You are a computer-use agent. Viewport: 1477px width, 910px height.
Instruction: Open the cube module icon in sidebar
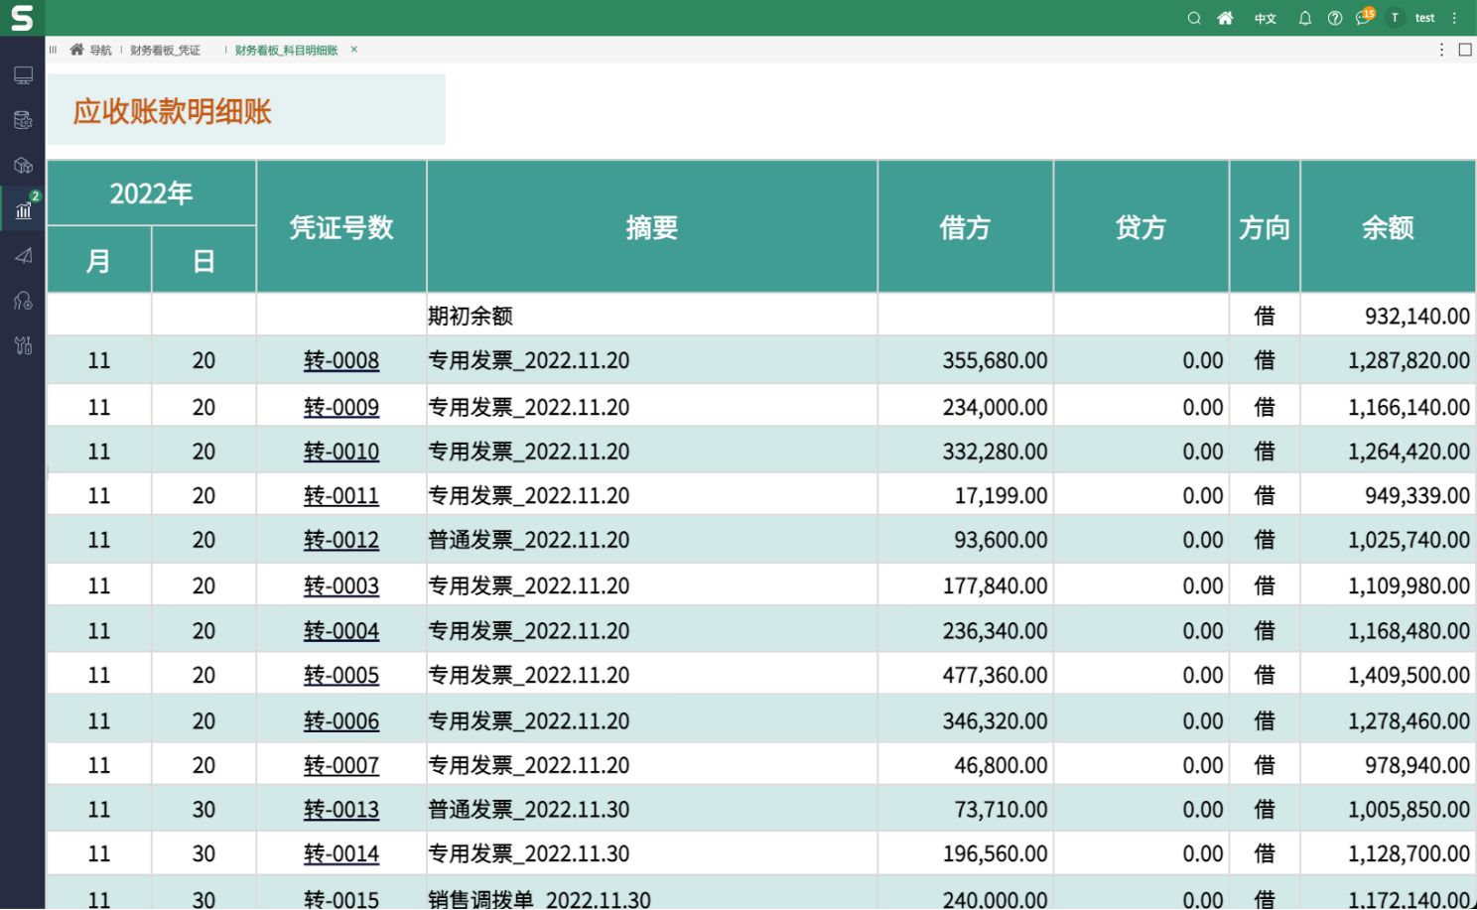click(23, 165)
